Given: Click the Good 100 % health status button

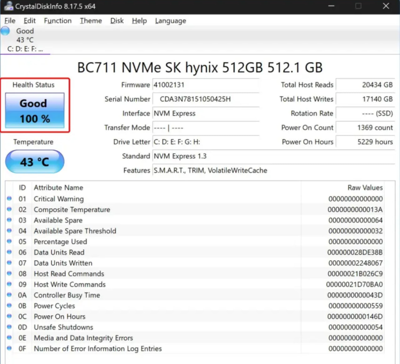Looking at the screenshot, I should tap(35, 111).
